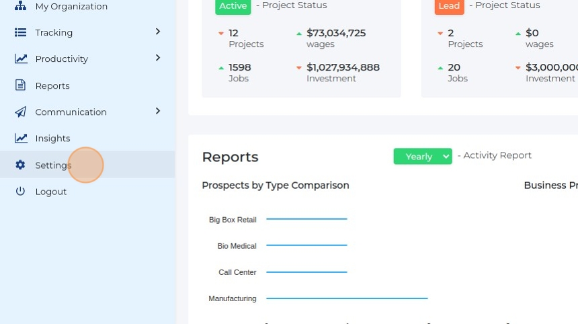578x324 pixels.
Task: Click the 1598 Jobs statistic
Action: [x=240, y=73]
